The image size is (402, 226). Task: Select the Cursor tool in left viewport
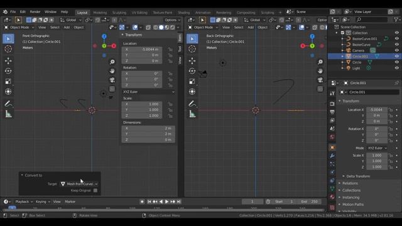pyautogui.click(x=8, y=49)
